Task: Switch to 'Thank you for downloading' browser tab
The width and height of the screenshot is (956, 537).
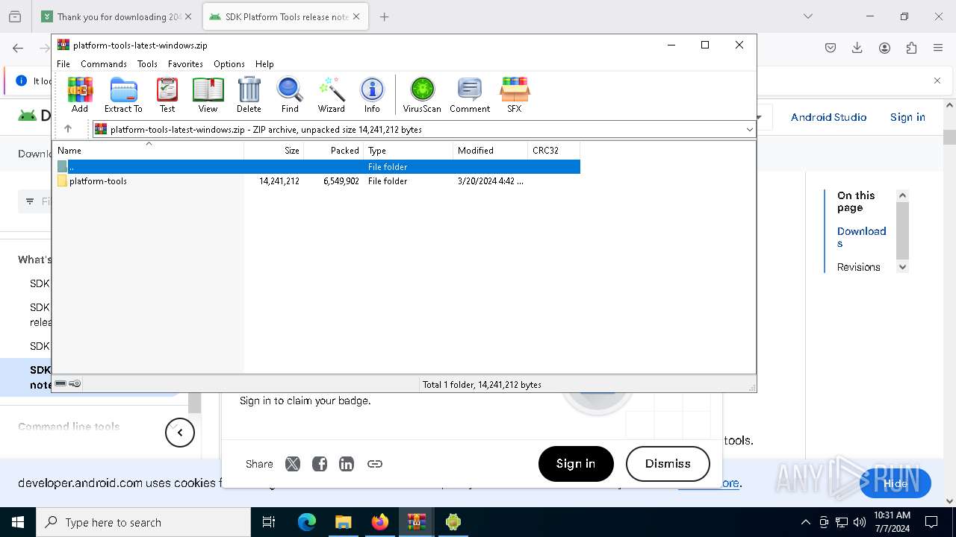Action: point(118,16)
